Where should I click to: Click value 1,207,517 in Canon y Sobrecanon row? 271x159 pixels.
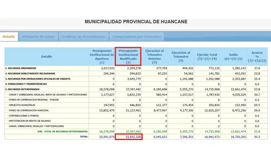pyautogui.click(x=186, y=95)
